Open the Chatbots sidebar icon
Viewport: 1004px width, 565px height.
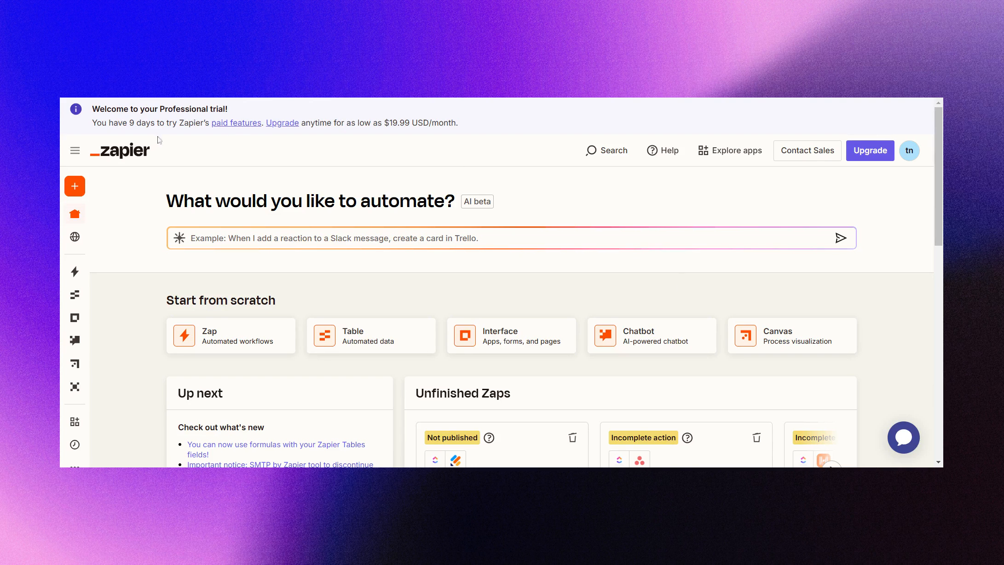tap(75, 340)
